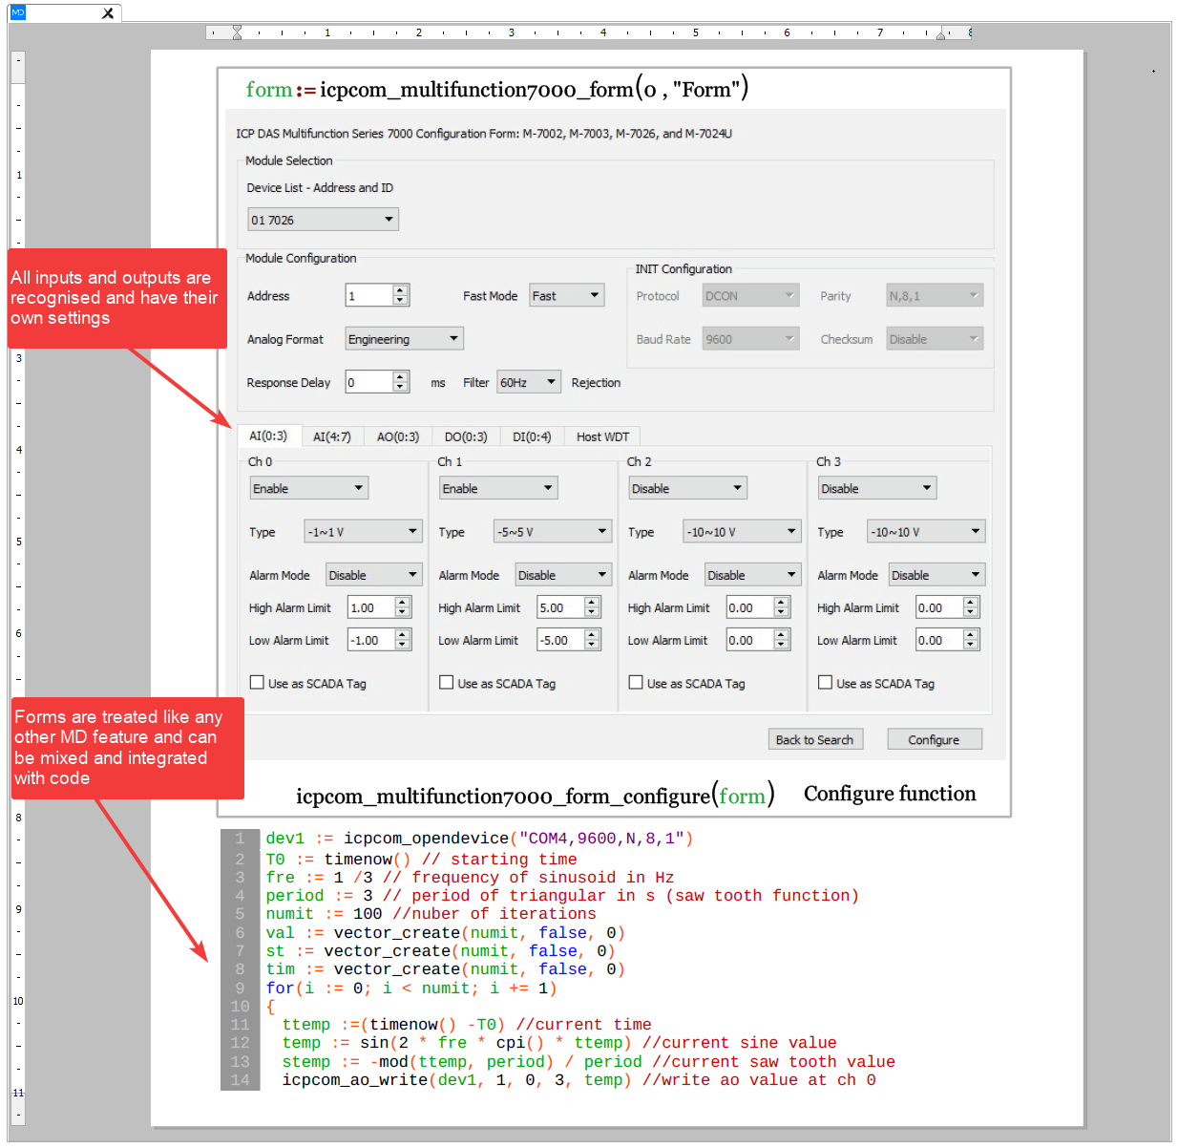1178x1148 pixels.
Task: Expand the Analog Format Engineering dropdown
Action: (x=403, y=339)
